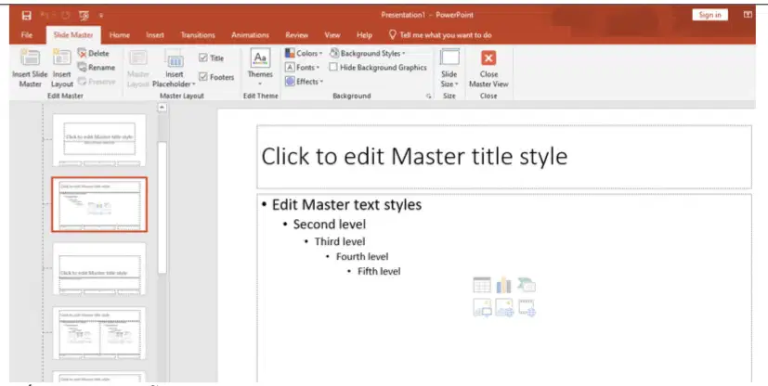Click the Sign in button
The width and height of the screenshot is (768, 386).
(709, 15)
